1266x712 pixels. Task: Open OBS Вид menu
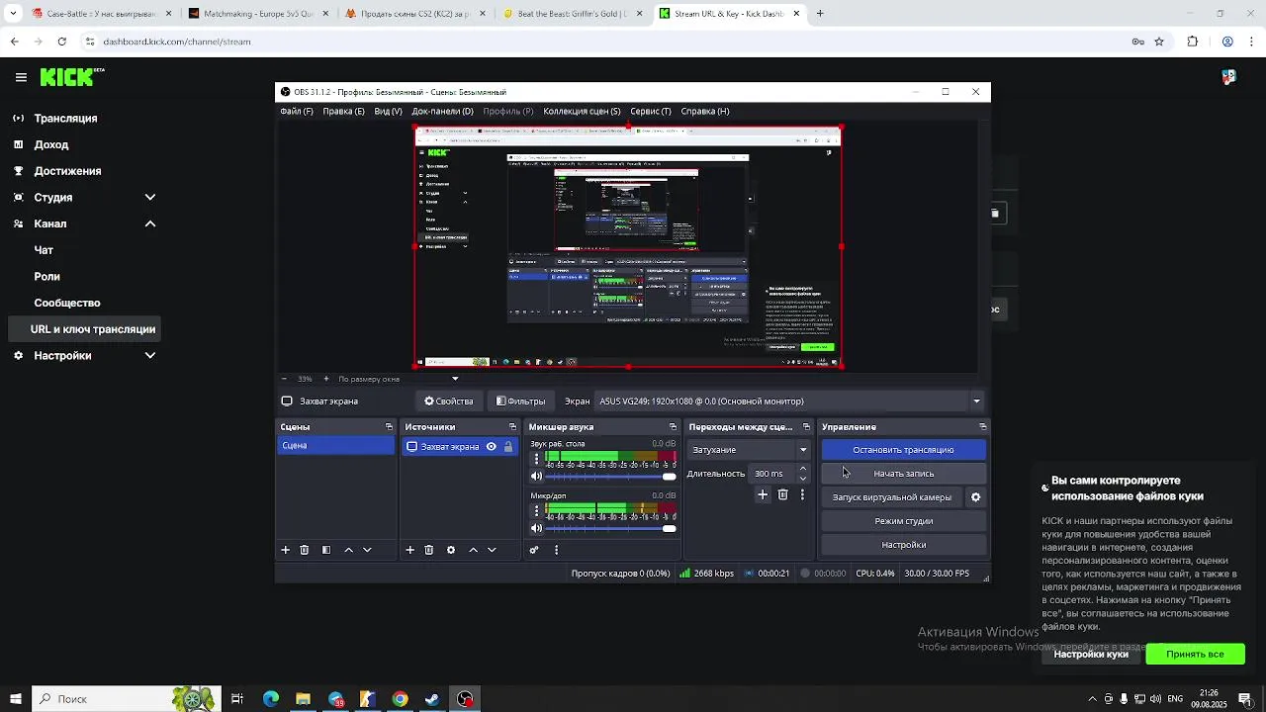point(388,111)
